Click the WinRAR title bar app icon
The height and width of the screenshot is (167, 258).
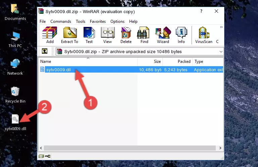41,11
